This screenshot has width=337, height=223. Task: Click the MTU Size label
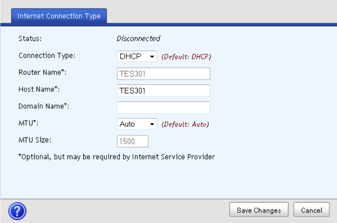coord(34,140)
